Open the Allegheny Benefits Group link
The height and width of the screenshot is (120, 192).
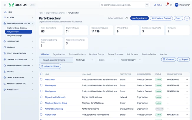tap(56, 103)
